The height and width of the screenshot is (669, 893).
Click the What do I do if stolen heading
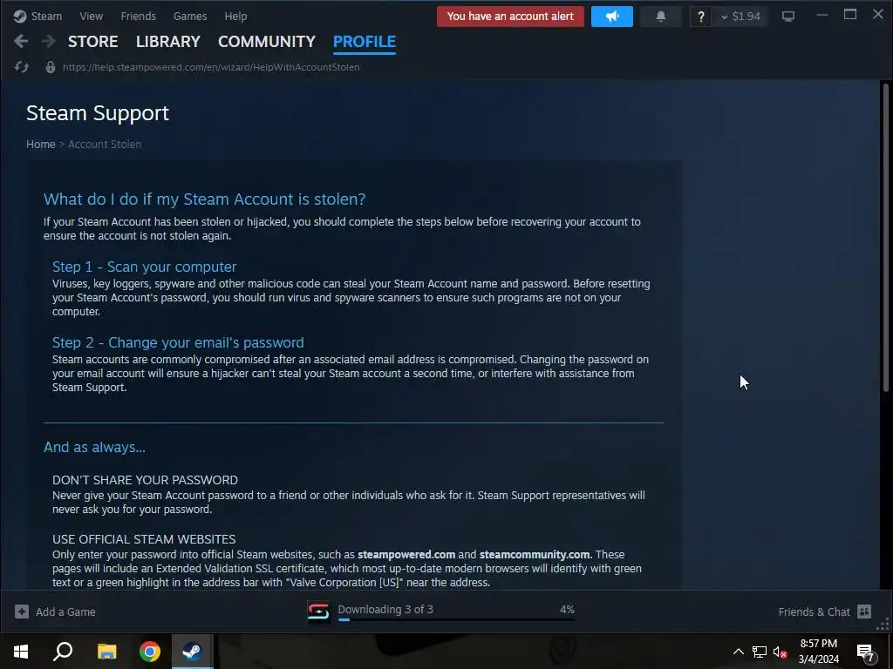204,199
